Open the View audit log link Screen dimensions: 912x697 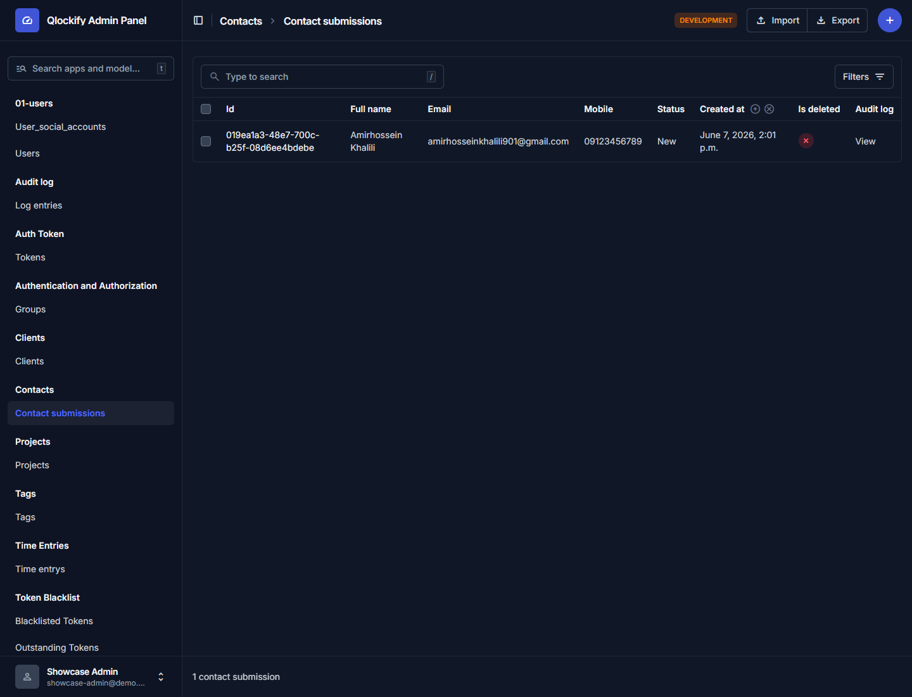coord(865,141)
